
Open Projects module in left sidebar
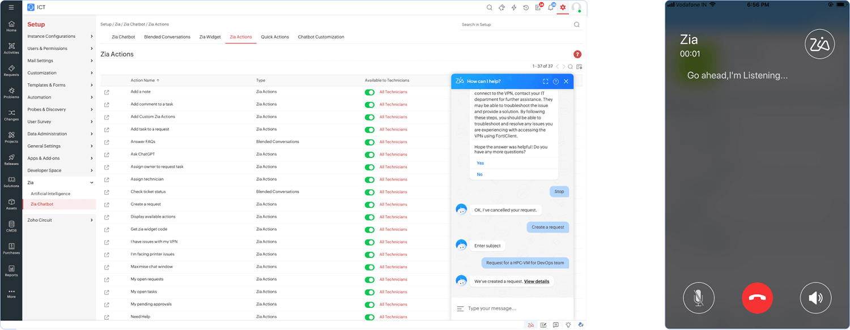11,138
